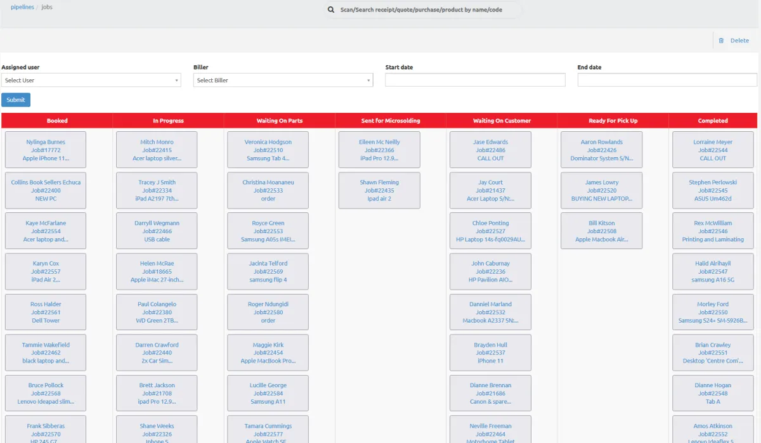
Task: Open Bill Kitson job card
Action: (602, 231)
